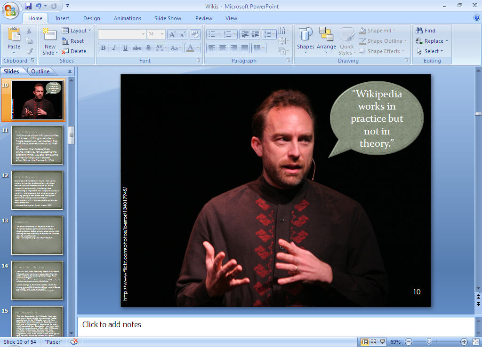Screen dimensions: 482x347
Task: Switch to the Design tab
Action: click(x=92, y=18)
